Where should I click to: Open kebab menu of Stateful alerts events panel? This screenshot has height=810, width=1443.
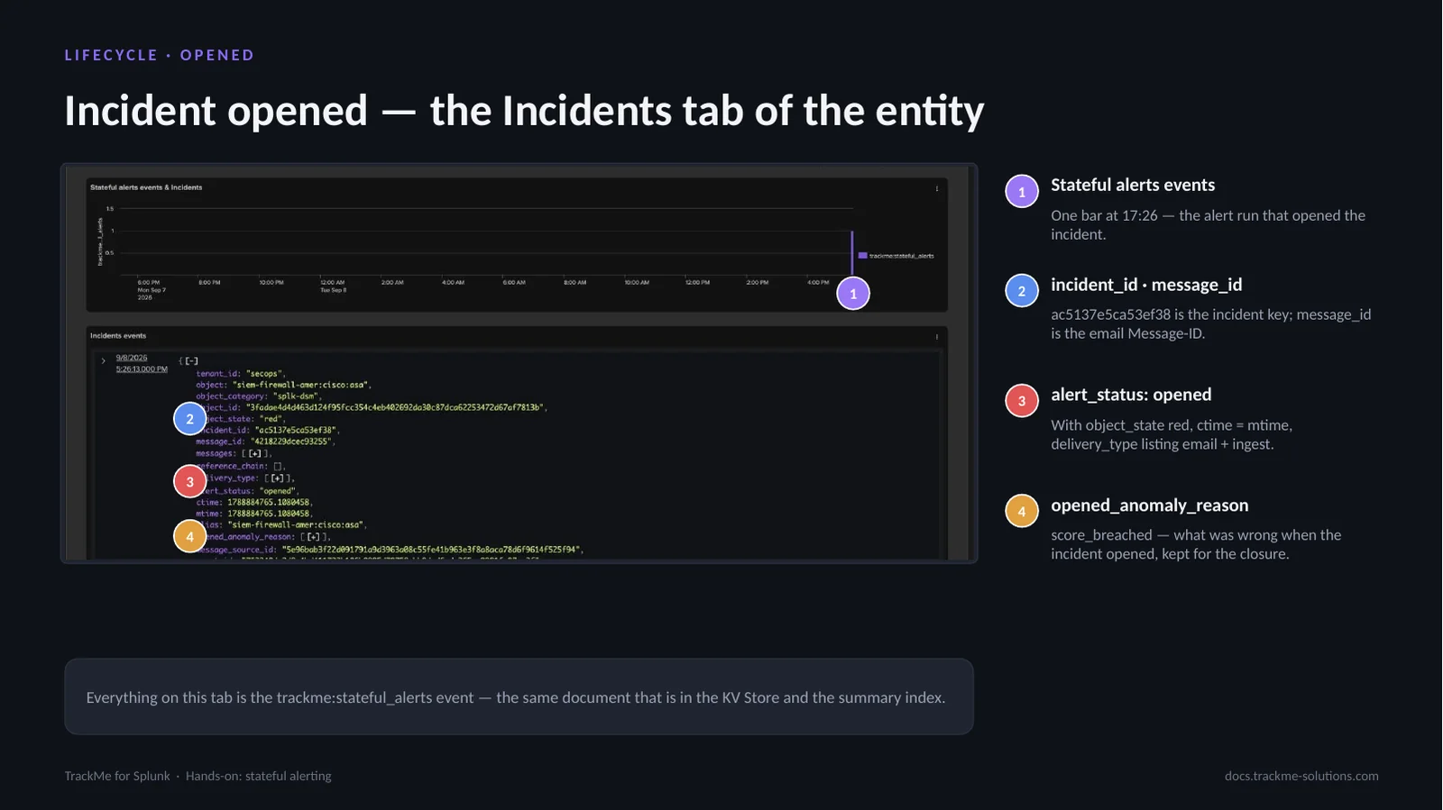pyautogui.click(x=936, y=188)
